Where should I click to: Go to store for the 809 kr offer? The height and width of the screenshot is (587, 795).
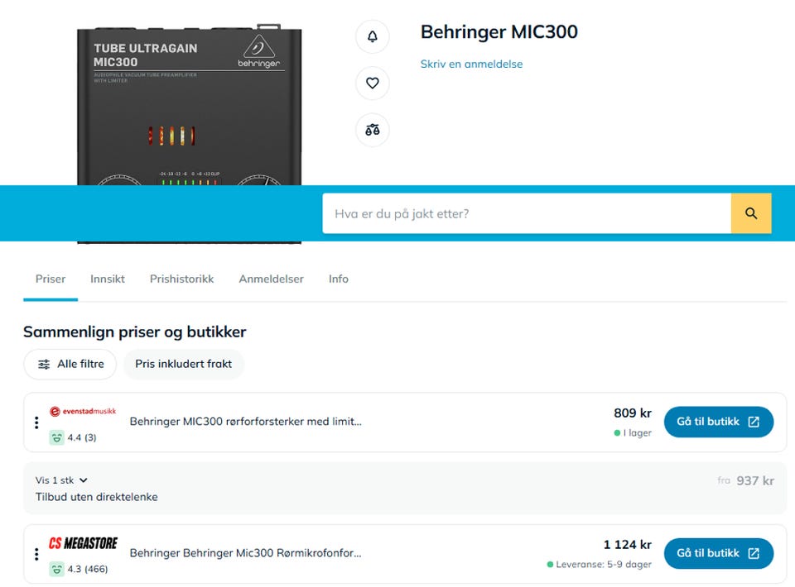pos(719,422)
